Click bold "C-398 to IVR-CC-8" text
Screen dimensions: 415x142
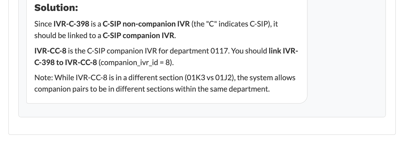tap(65, 62)
